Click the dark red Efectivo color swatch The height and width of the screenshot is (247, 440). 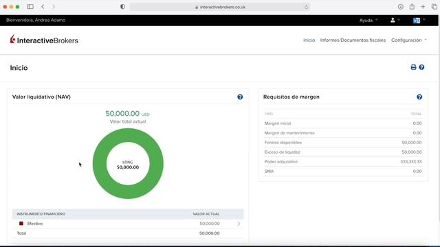tap(21, 224)
